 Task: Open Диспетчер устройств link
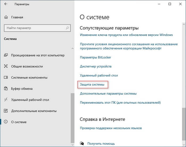tap(96, 66)
